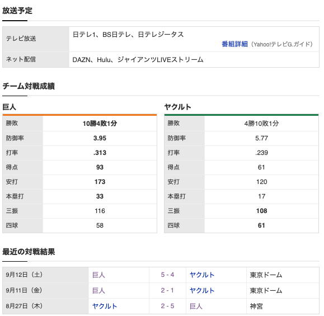Select the 8月27日（木）date cell

coord(46,306)
